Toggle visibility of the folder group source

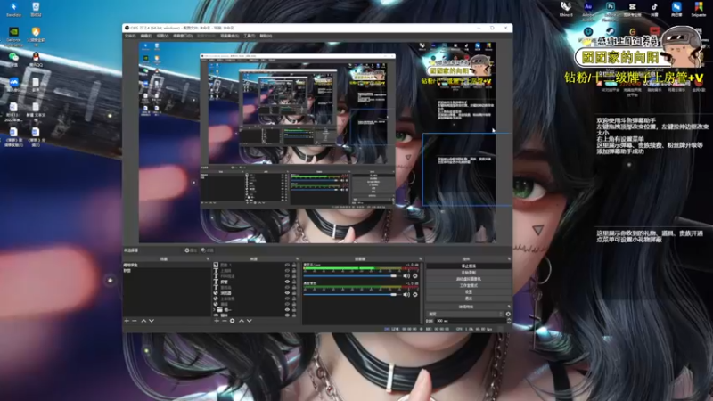pyautogui.click(x=287, y=309)
